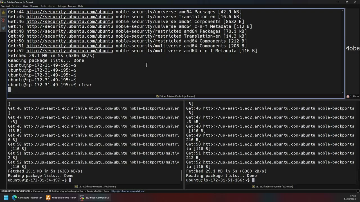This screenshot has width=360, height=202.
Task: Click Get:51 archive URL in compute2 pane
Action: [x=259, y=153]
